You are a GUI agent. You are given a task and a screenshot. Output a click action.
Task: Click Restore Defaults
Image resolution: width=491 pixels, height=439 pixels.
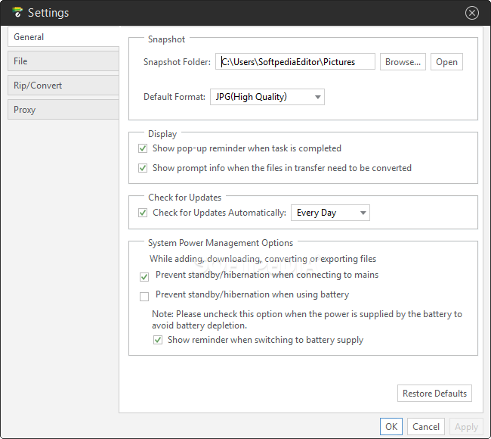pos(434,393)
